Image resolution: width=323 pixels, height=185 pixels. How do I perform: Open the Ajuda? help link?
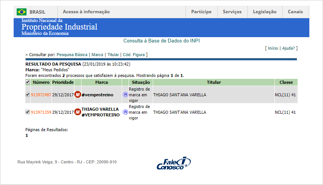289,48
